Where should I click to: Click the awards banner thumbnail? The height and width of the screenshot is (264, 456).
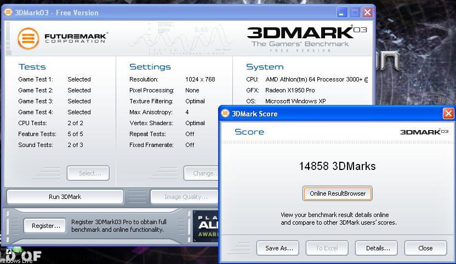pos(206,226)
